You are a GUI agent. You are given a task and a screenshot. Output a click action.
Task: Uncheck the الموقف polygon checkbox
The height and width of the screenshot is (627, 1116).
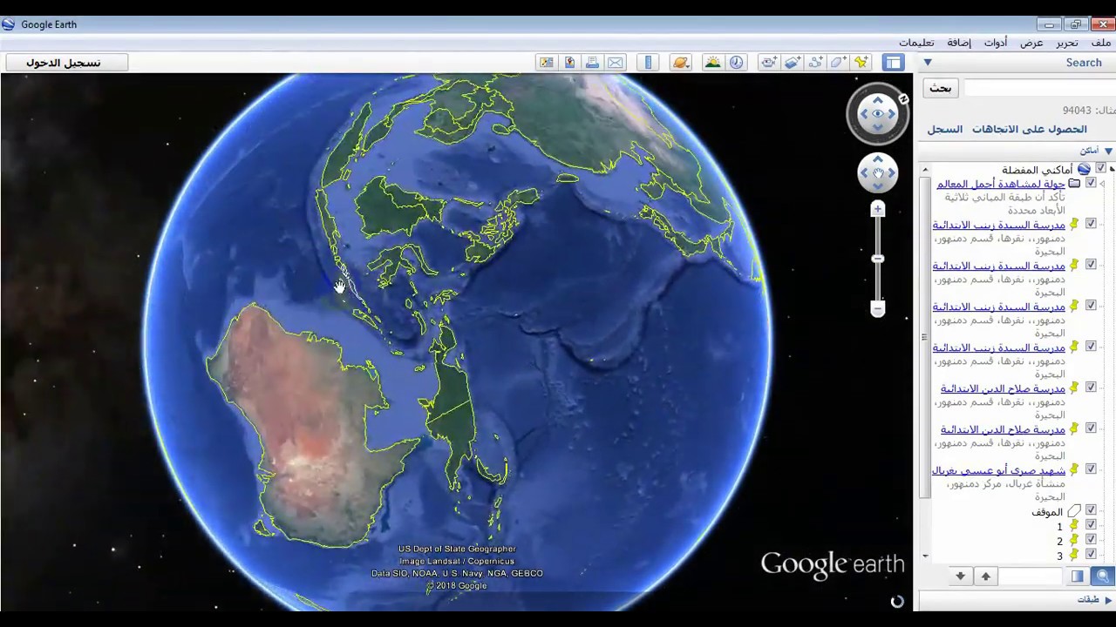[x=1091, y=510]
